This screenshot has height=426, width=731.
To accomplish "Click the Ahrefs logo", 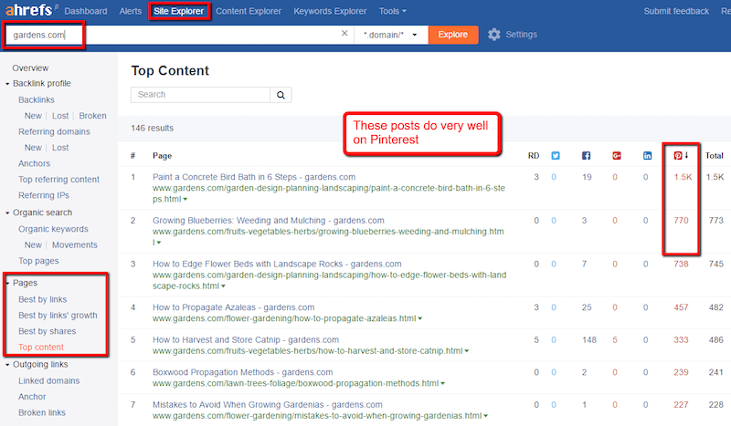I will coord(29,10).
